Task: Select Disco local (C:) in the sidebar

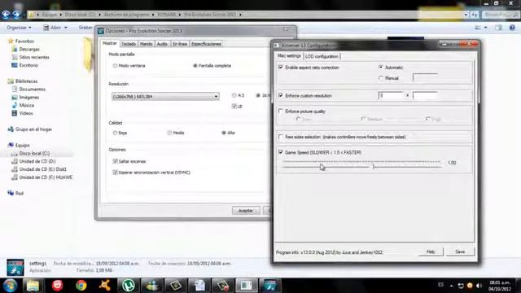Action: [34, 153]
